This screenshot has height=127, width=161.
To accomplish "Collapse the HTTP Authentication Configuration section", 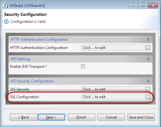I will [x=148, y=39].
